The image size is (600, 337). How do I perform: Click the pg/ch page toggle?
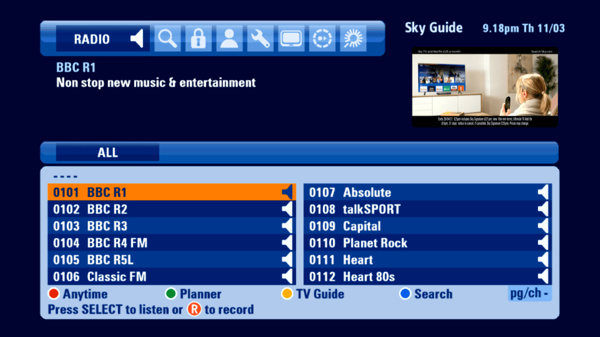pos(530,294)
